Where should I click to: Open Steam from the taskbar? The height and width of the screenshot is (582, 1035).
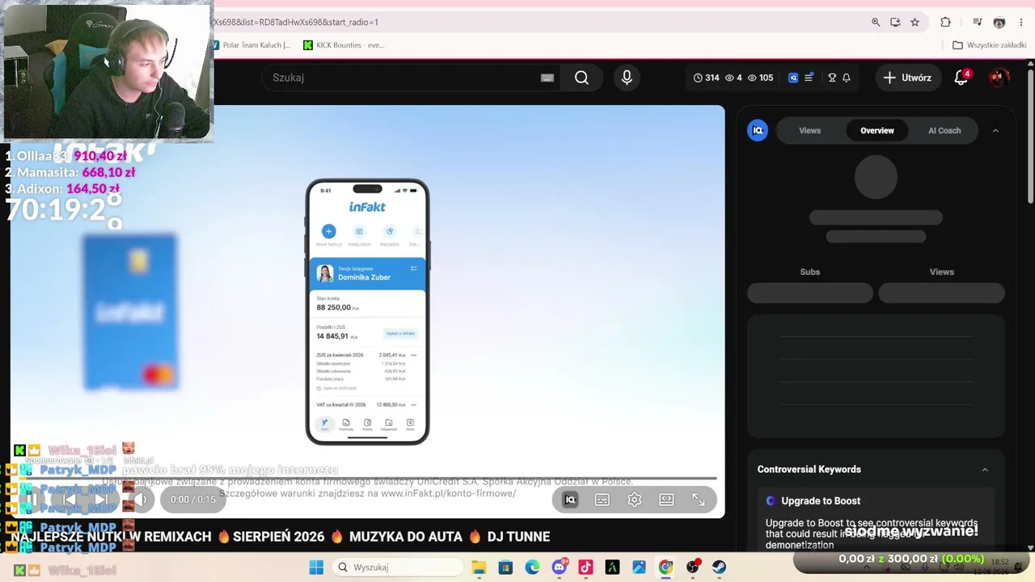coord(719,567)
